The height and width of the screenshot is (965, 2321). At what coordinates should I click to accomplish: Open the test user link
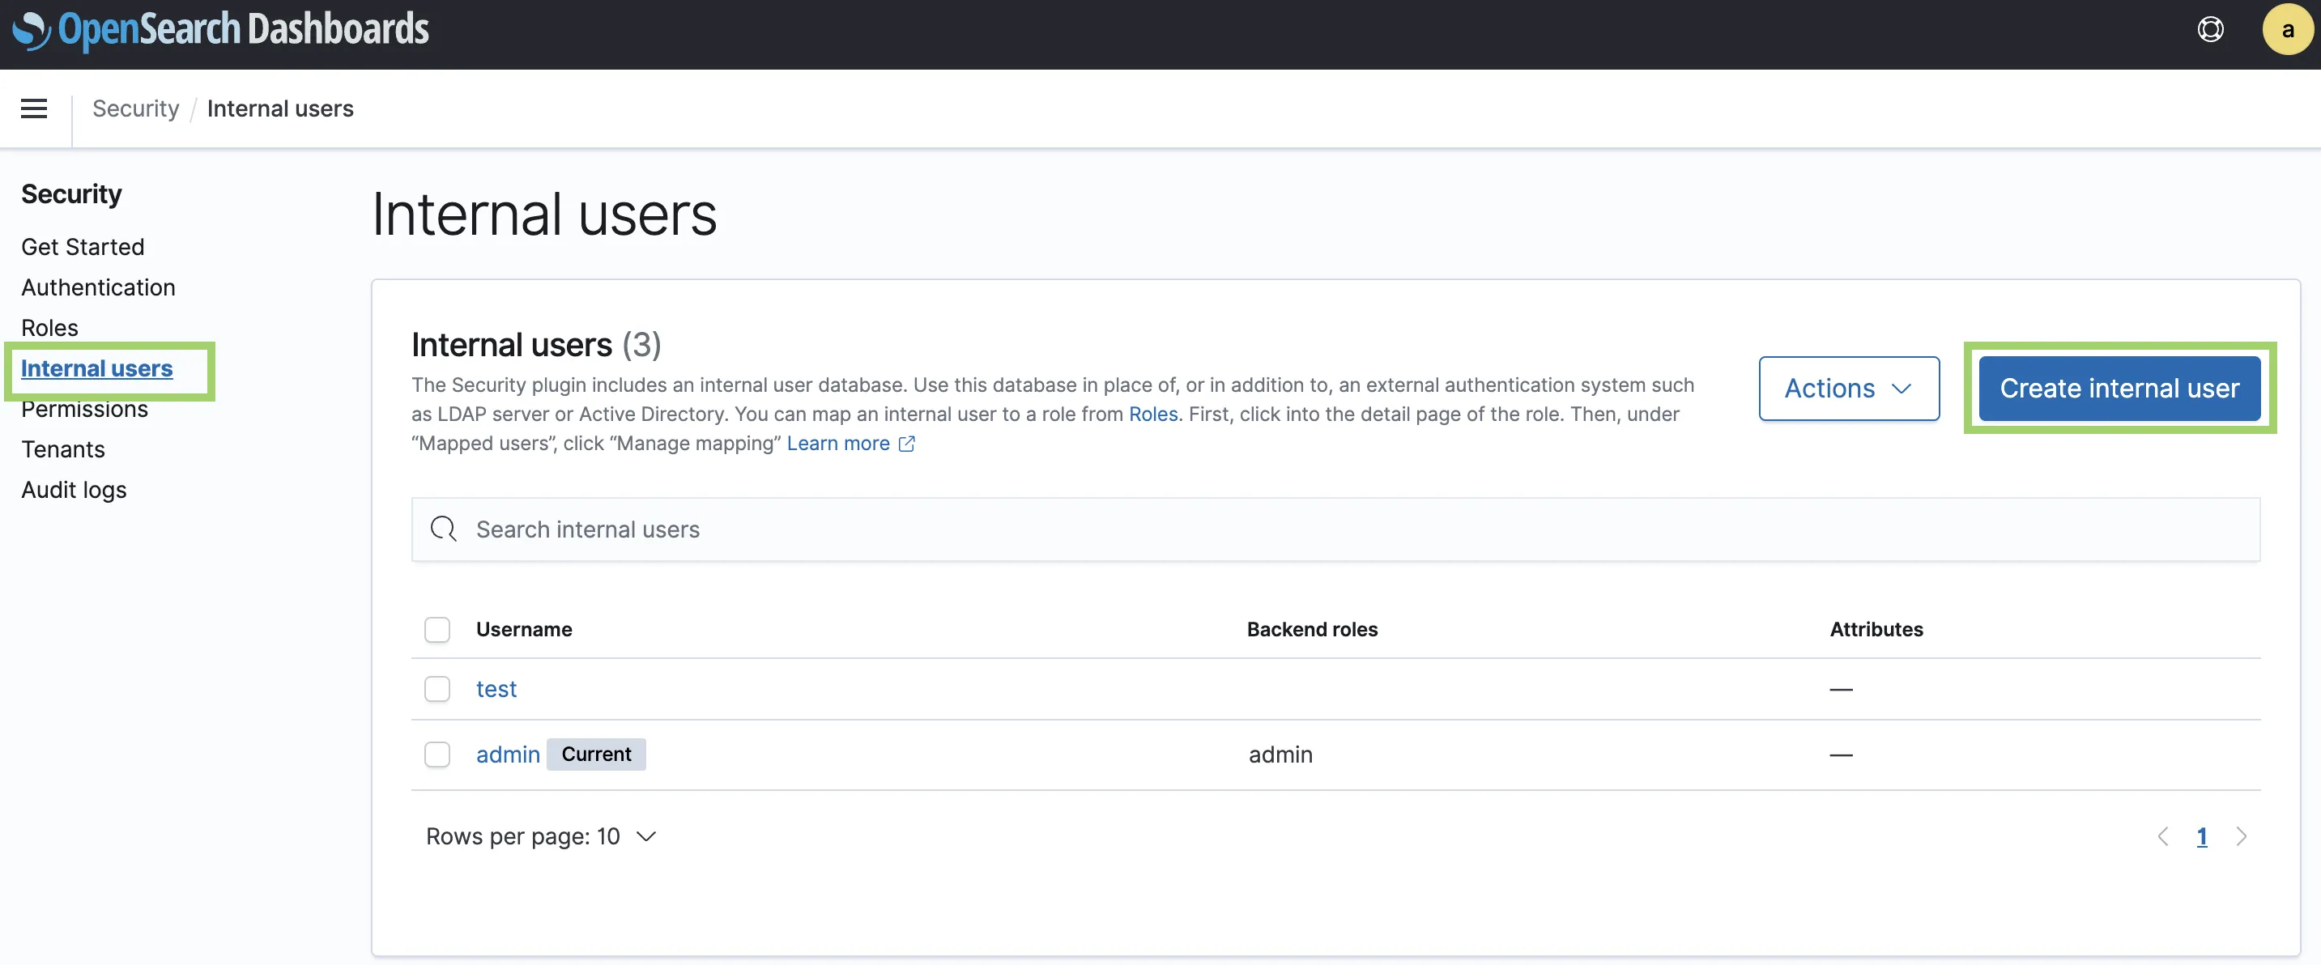click(x=496, y=688)
